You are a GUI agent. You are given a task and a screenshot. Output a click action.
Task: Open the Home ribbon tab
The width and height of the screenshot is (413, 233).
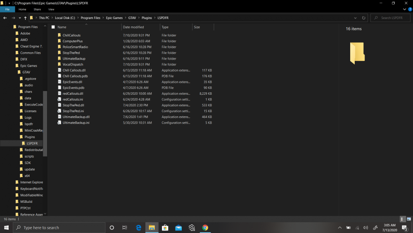click(x=22, y=9)
